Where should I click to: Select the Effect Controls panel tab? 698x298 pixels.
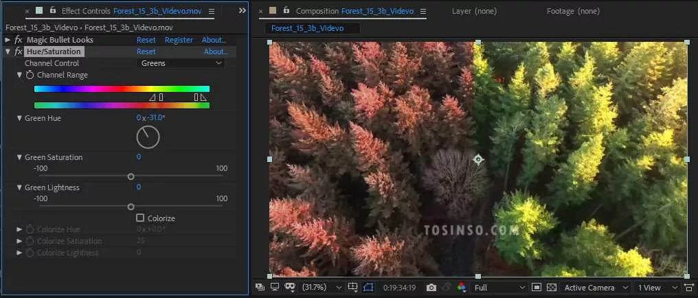click(x=131, y=11)
